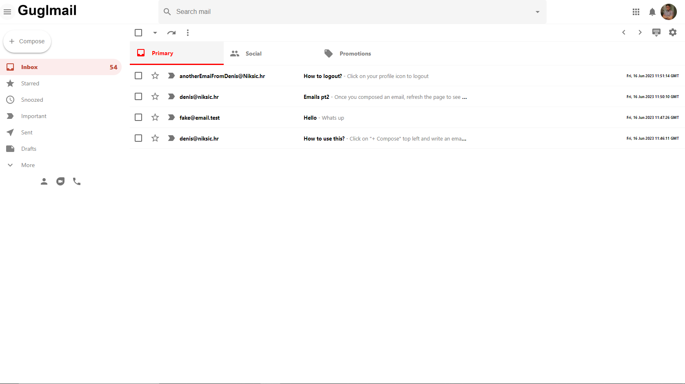
Task: Click the refresh arrow in toolbar
Action: (x=171, y=33)
